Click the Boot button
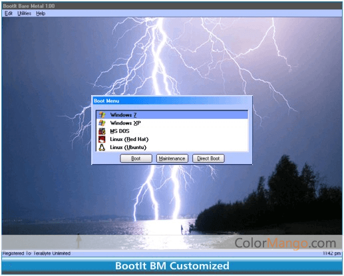344x276 pixels. point(136,158)
